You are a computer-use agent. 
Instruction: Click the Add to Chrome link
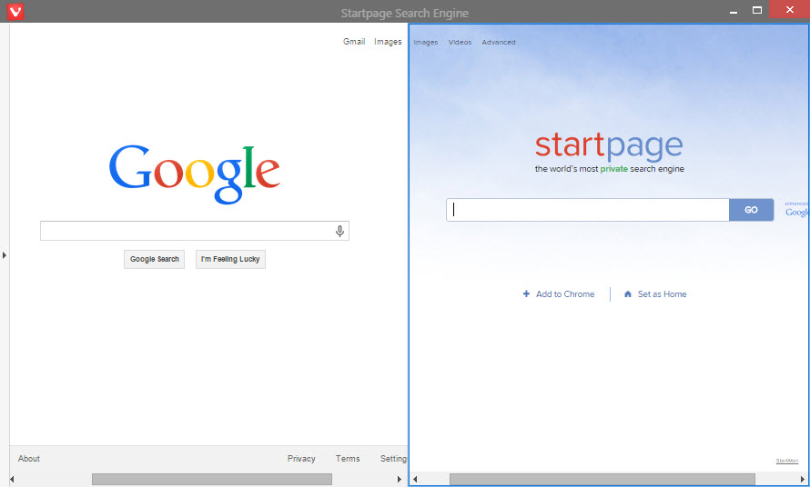(x=564, y=294)
